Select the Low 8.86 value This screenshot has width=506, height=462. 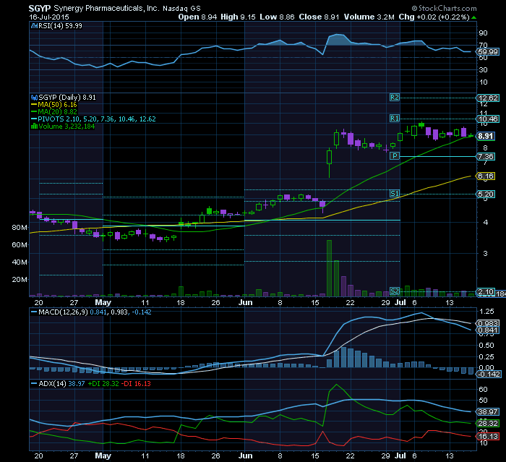(x=277, y=17)
